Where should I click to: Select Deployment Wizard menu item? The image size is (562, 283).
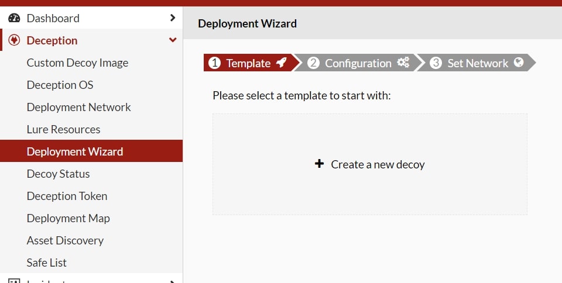(x=75, y=151)
